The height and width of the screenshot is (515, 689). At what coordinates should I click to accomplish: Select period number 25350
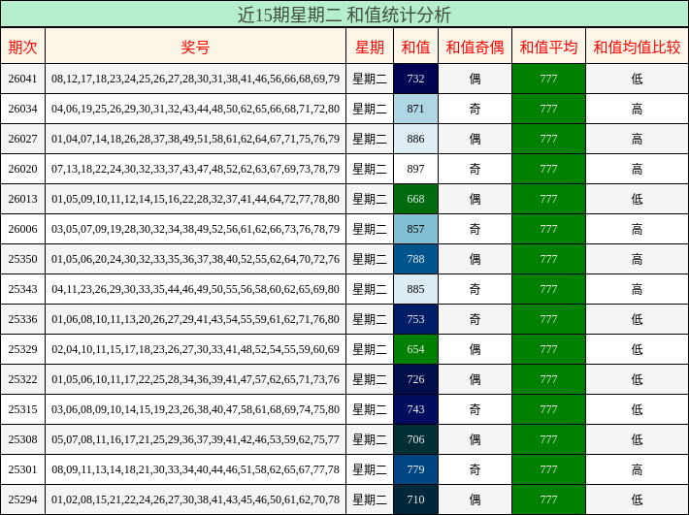pyautogui.click(x=23, y=259)
